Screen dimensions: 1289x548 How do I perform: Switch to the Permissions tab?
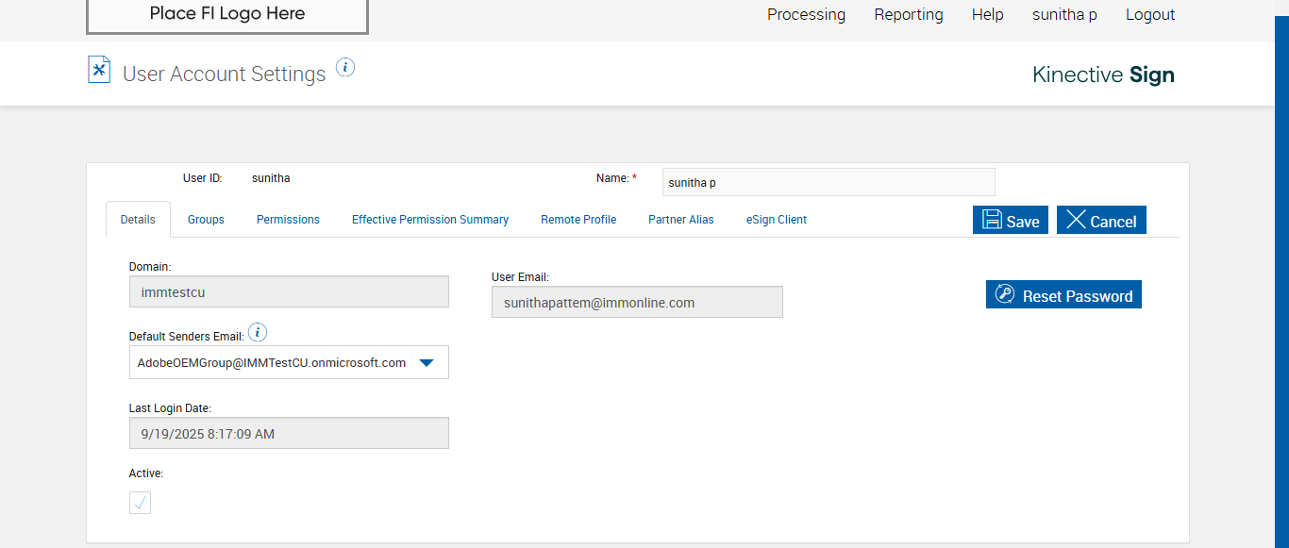(288, 220)
